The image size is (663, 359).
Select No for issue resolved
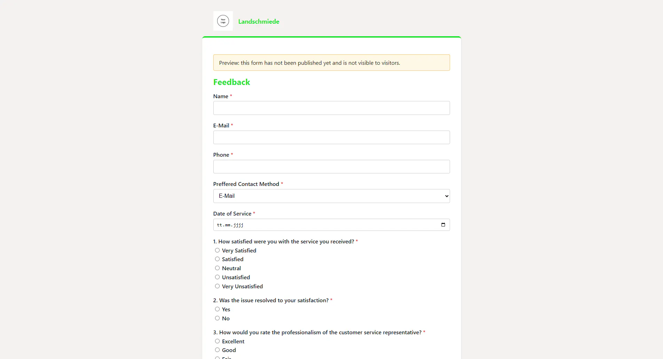(x=217, y=318)
